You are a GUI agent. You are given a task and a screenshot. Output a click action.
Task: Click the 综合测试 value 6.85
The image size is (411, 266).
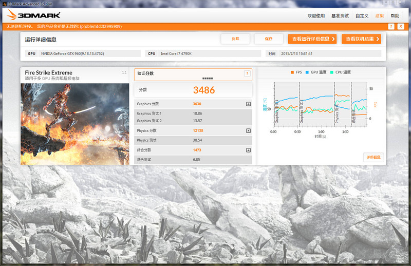(196, 160)
